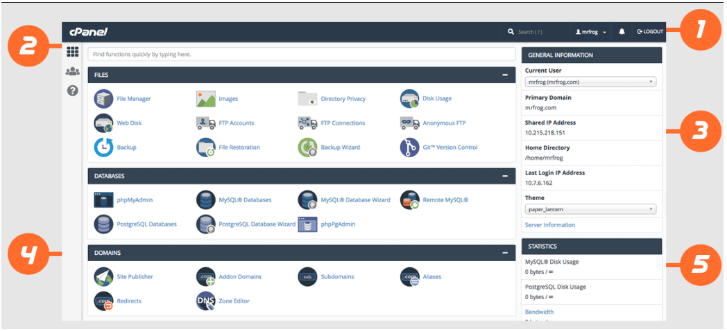
Task: Click the Anonymous FTP icon
Action: pos(410,123)
